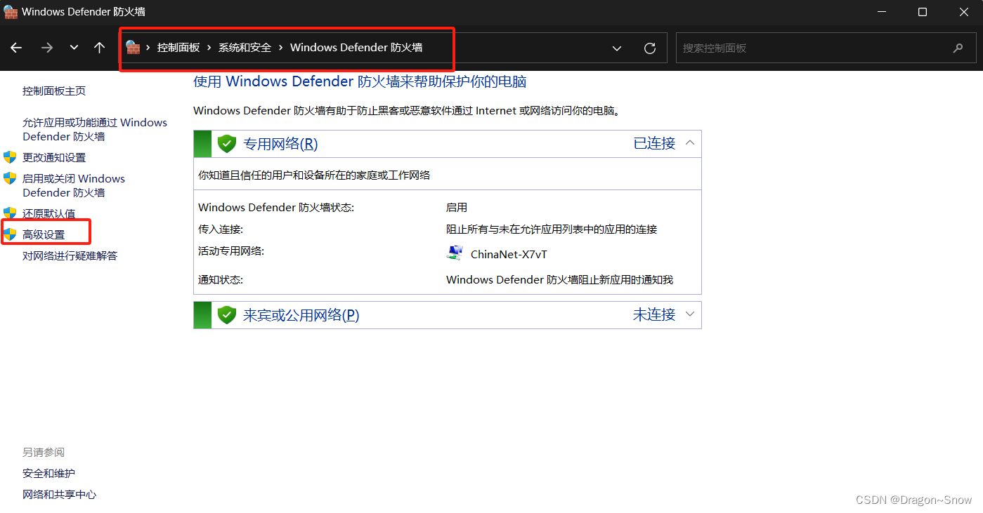Click shield icon beside 高级设置
The height and width of the screenshot is (513, 983).
10,234
